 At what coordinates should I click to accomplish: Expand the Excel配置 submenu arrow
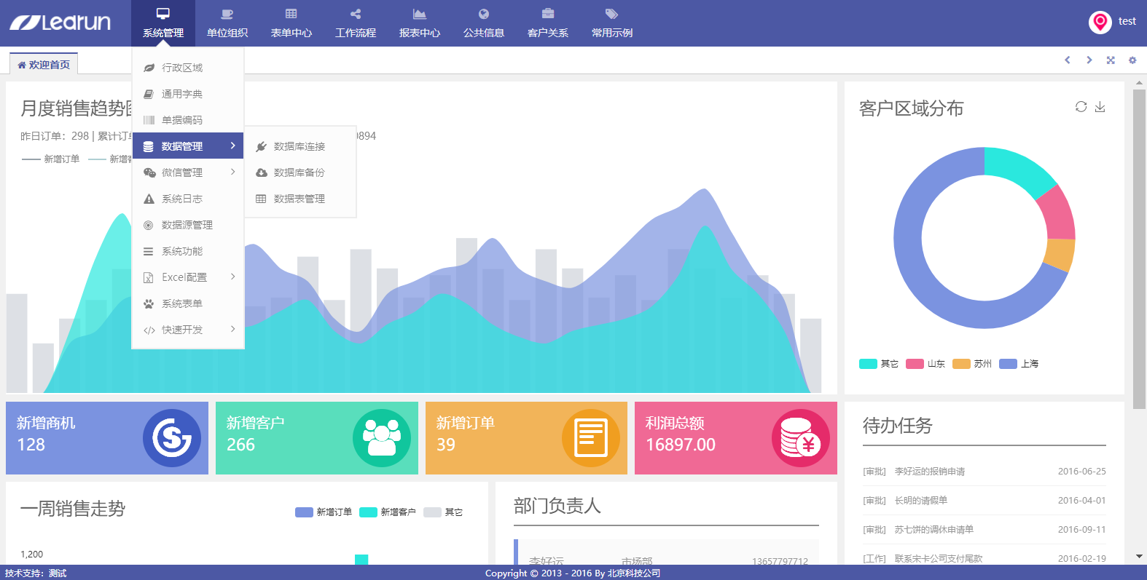[x=232, y=277]
